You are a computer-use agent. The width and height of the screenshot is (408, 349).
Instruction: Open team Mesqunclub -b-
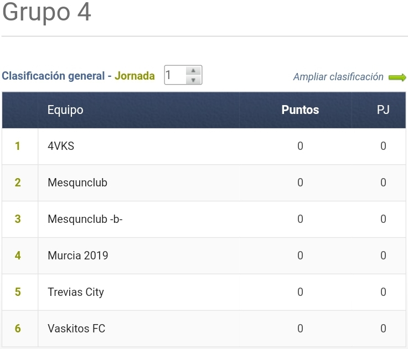85,219
